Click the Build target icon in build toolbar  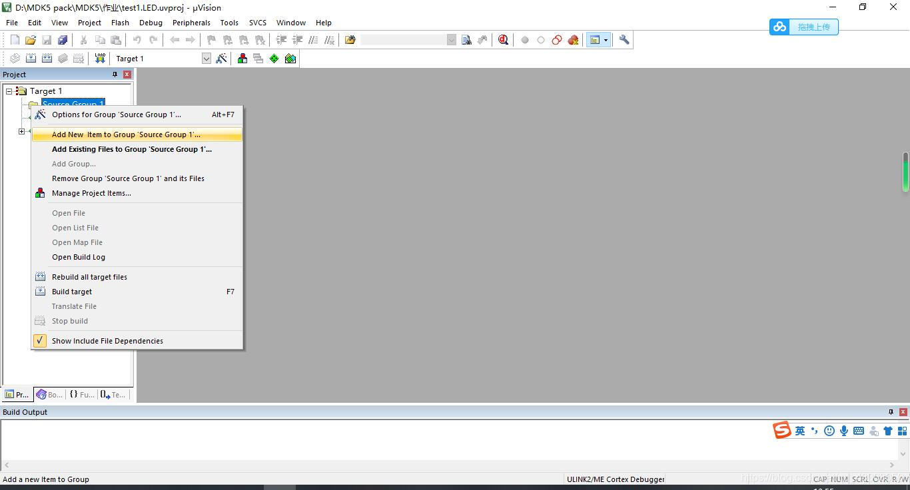(x=31, y=59)
